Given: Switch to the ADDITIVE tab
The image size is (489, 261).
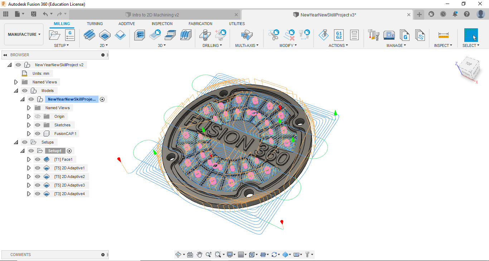Looking at the screenshot, I should click(127, 24).
